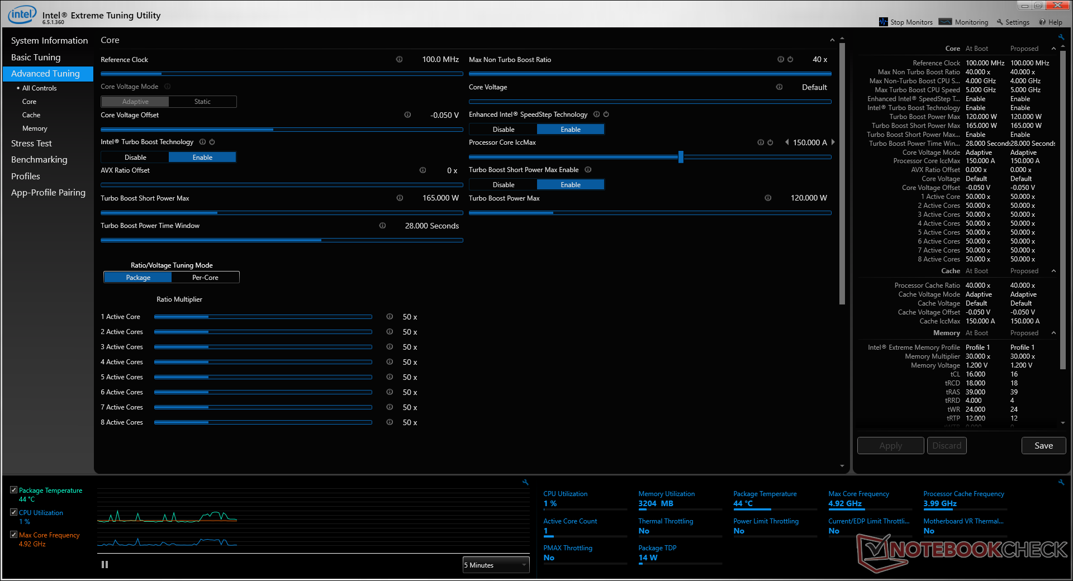Click the wrench icon above the monitoring graph
This screenshot has width=1073, height=581.
pyautogui.click(x=525, y=482)
